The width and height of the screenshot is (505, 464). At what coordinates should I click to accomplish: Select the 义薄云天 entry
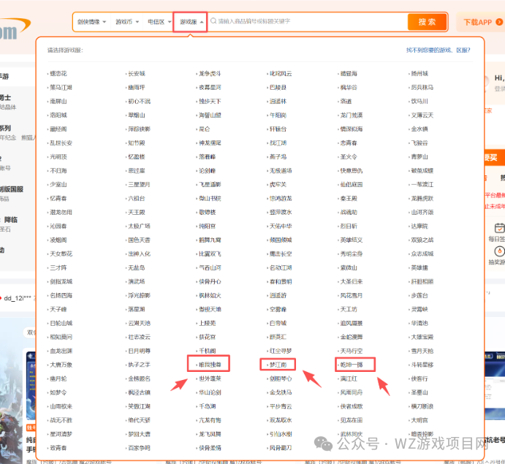click(x=422, y=115)
